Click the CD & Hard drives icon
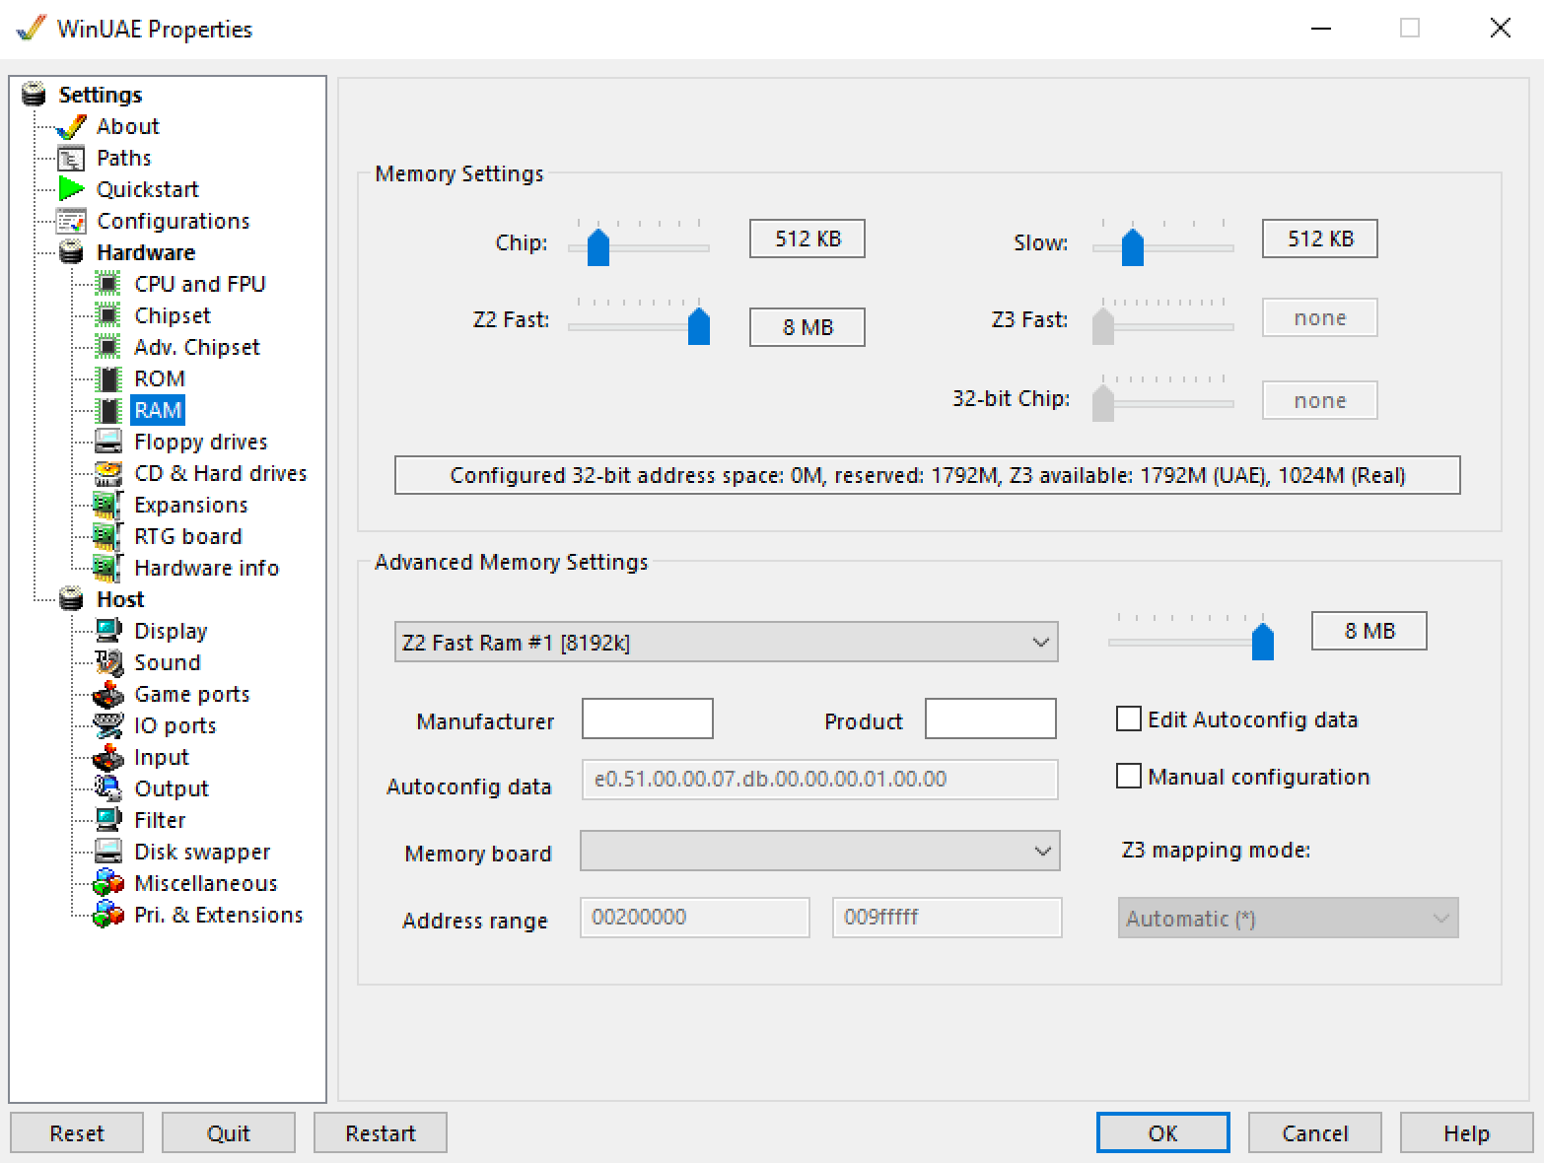The width and height of the screenshot is (1544, 1163). [108, 473]
